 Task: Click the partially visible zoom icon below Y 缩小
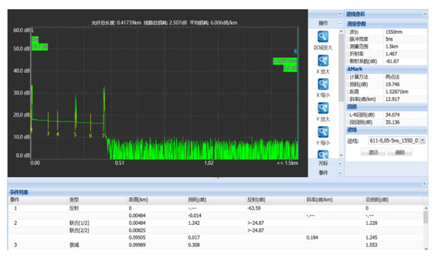[x=323, y=154]
